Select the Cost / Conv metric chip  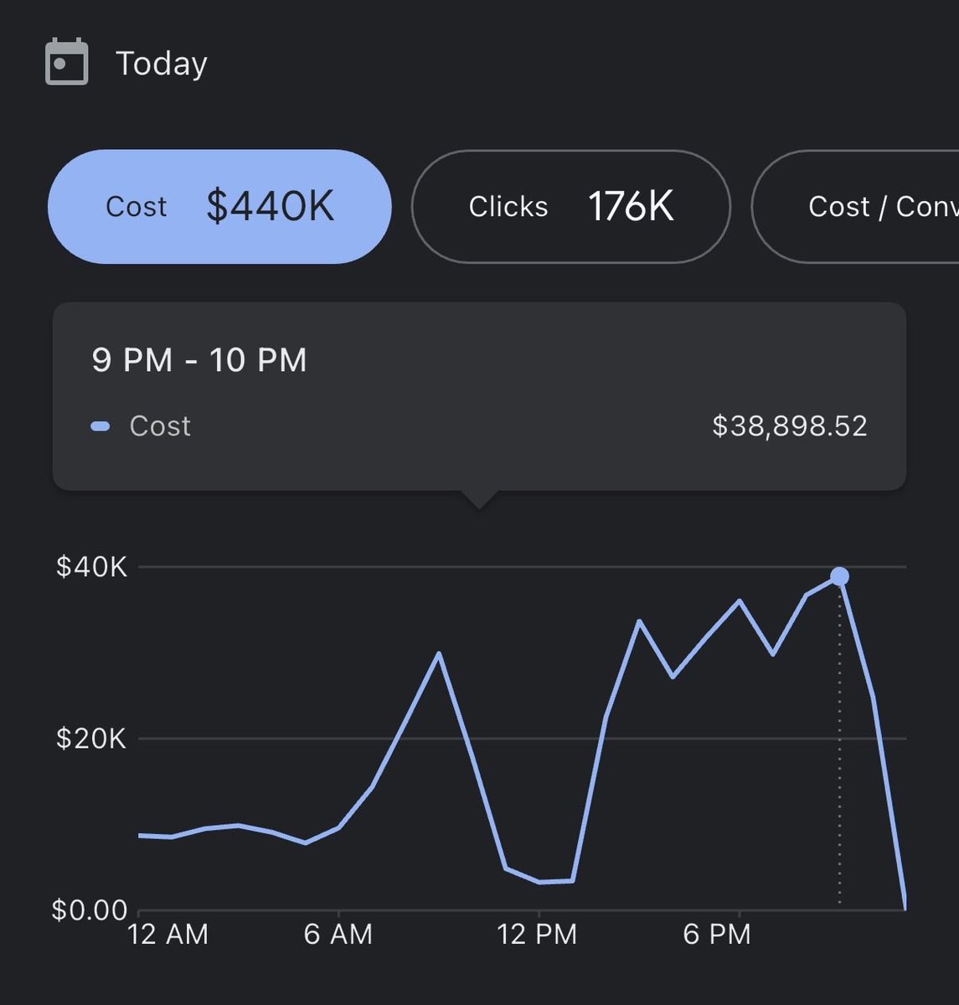point(856,207)
